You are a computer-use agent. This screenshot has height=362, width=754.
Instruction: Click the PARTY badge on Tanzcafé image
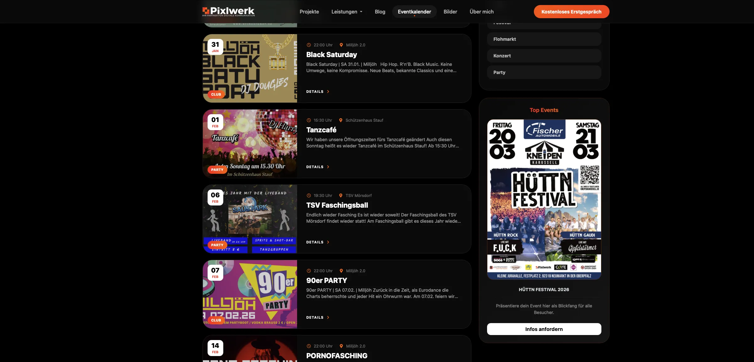[x=217, y=170]
